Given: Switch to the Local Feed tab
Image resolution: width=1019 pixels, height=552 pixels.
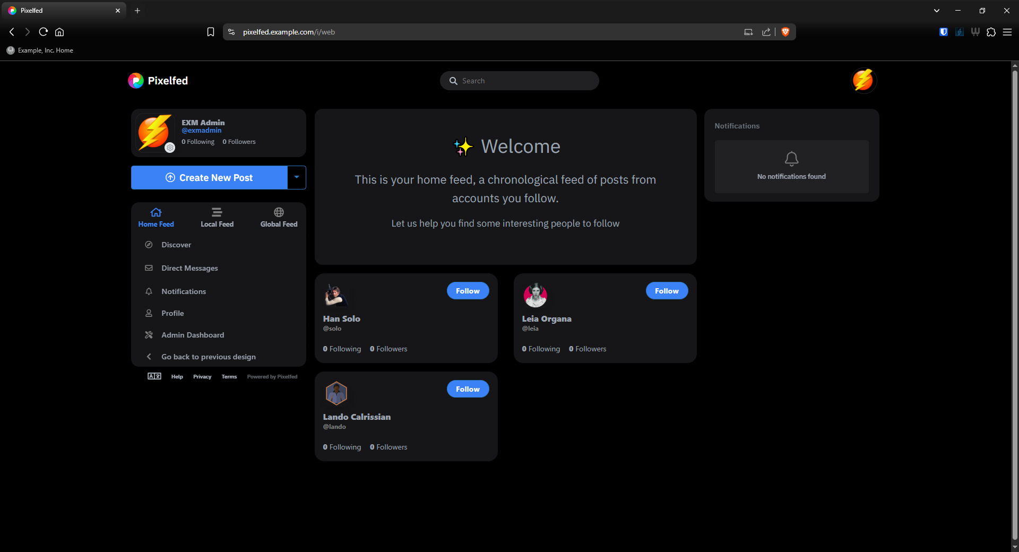Looking at the screenshot, I should point(217,218).
